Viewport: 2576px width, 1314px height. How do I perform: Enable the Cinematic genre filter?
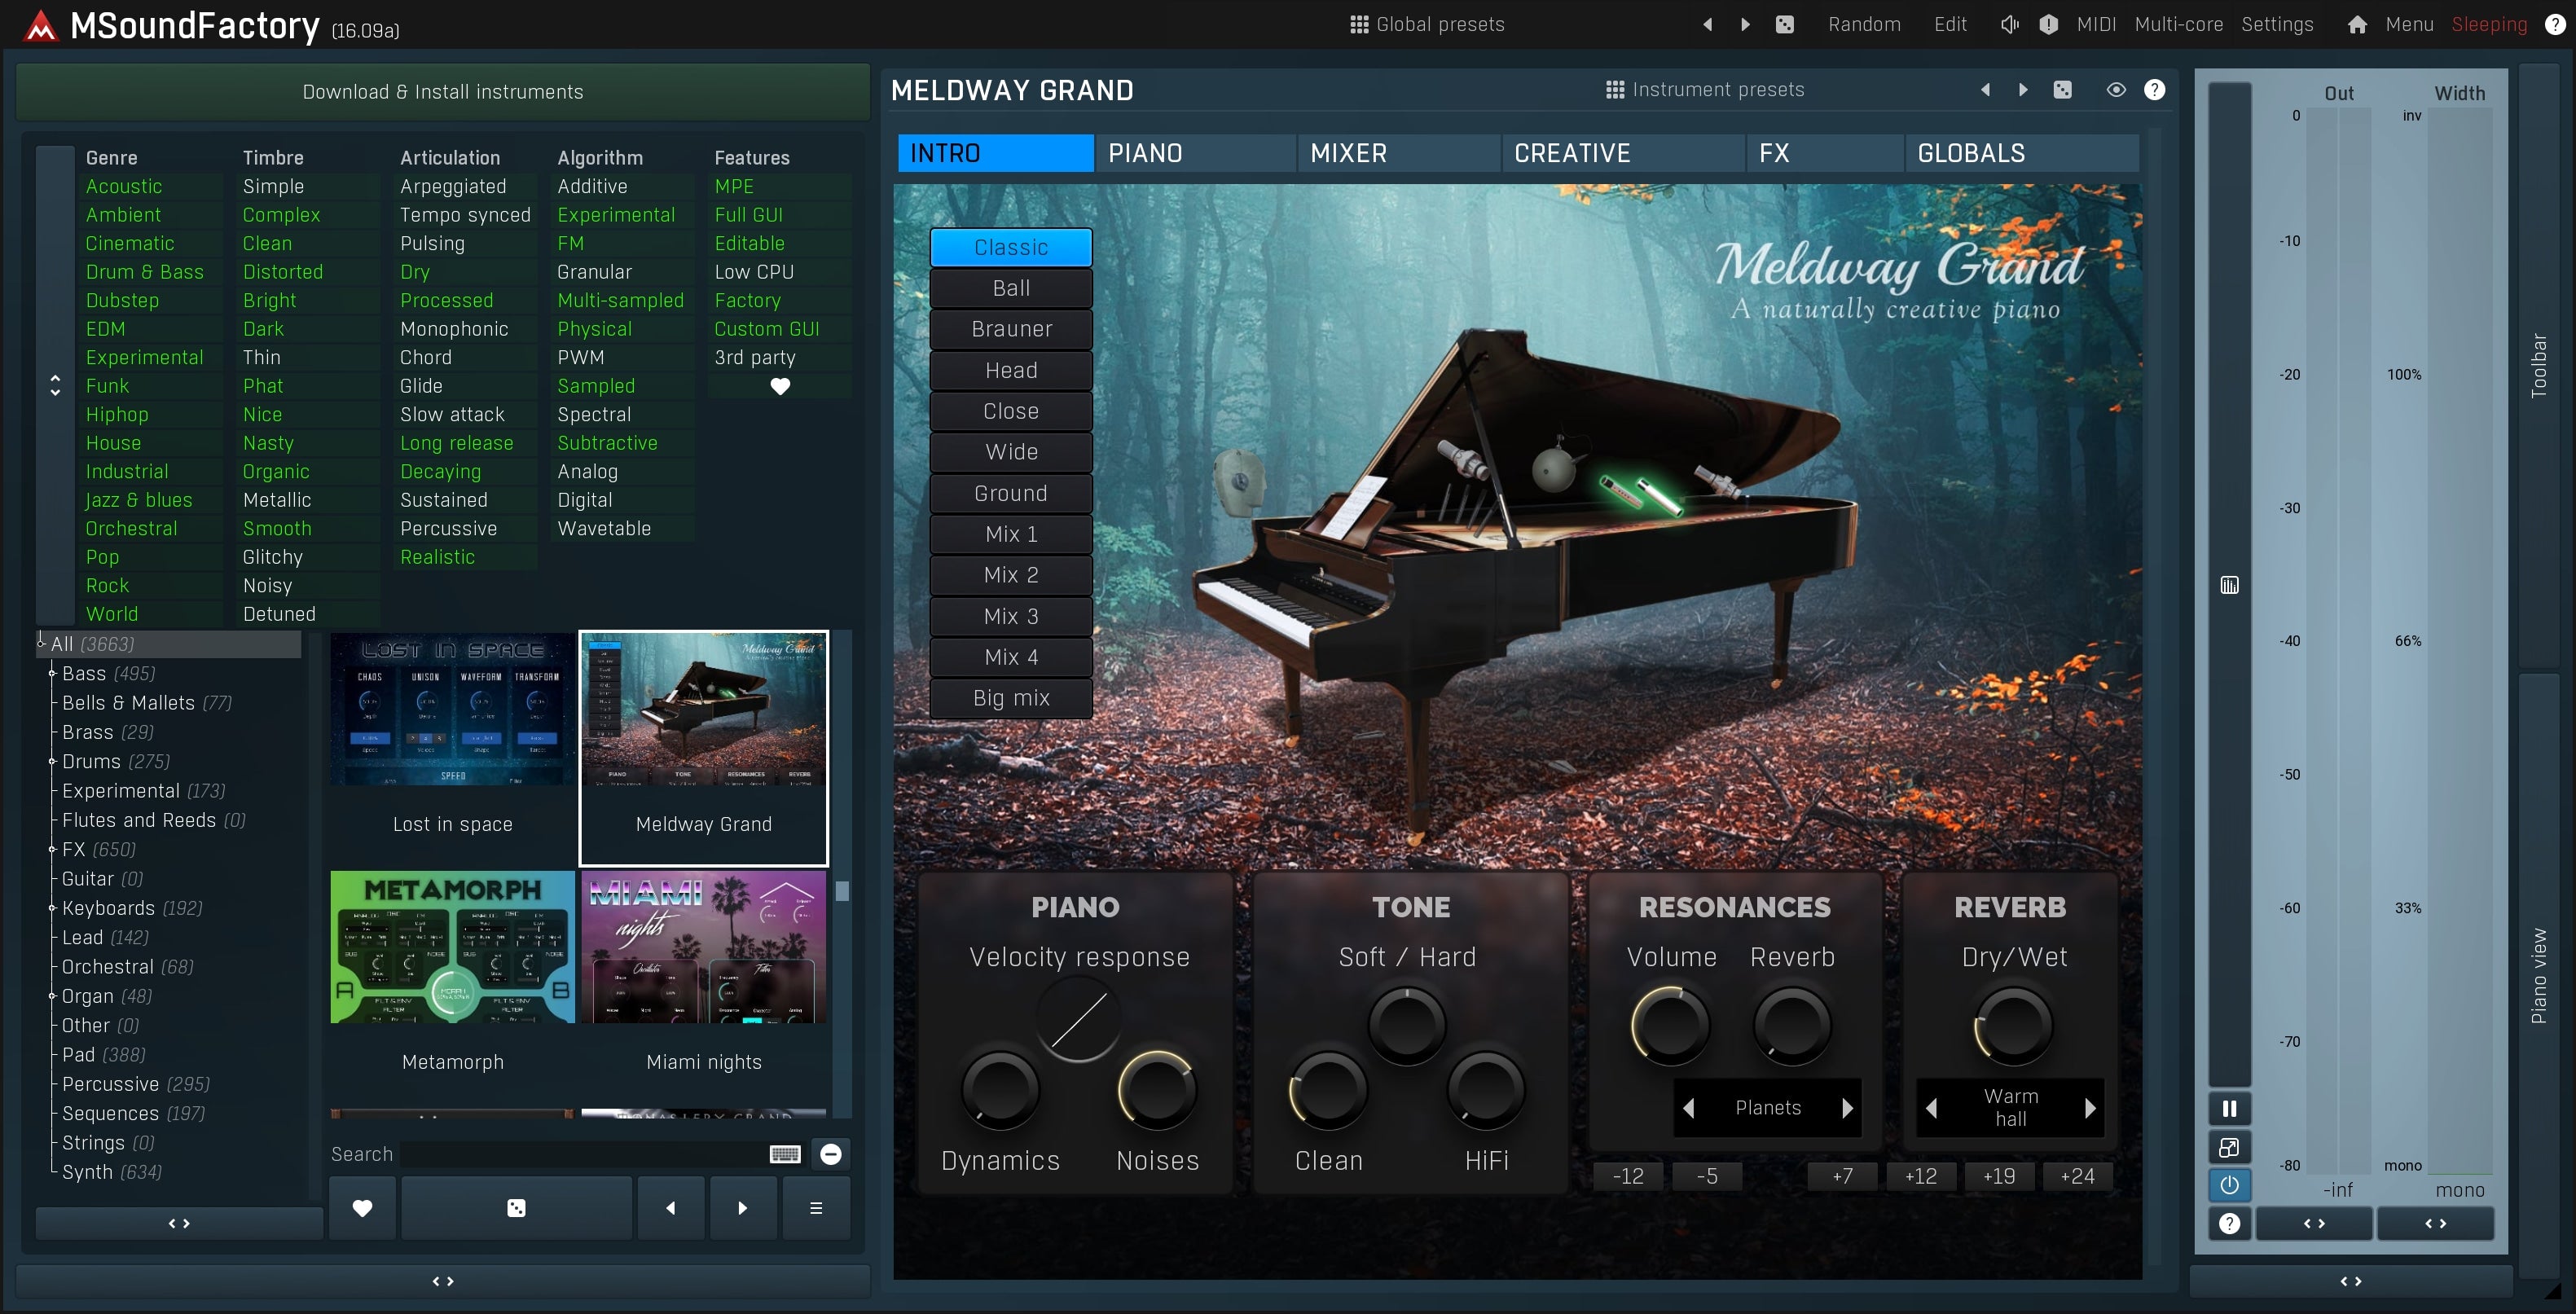pyautogui.click(x=130, y=243)
